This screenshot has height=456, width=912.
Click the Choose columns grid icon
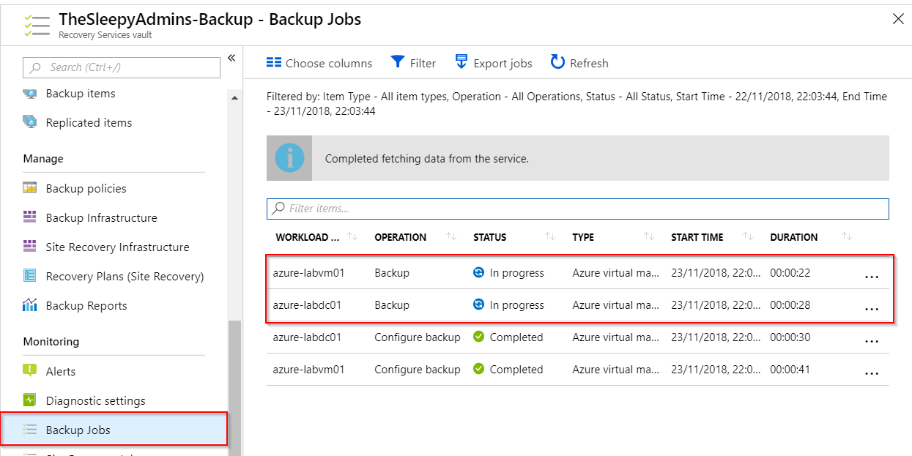274,63
